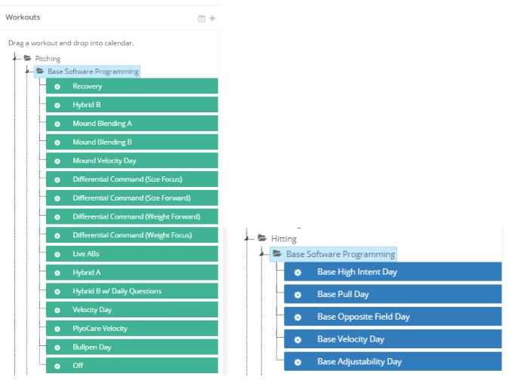509x386 pixels.
Task: Open settings gear for Mound Blending A
Action: coord(57,124)
